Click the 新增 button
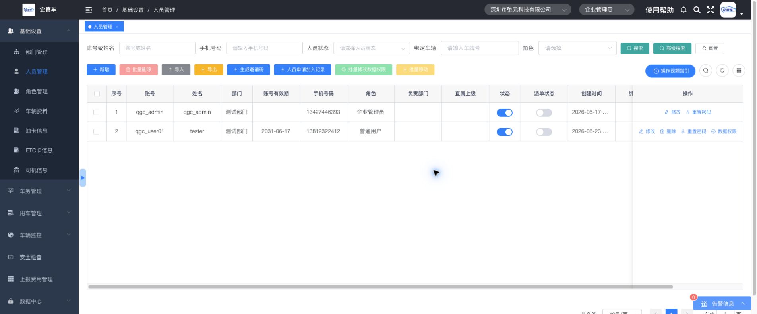 click(x=101, y=70)
